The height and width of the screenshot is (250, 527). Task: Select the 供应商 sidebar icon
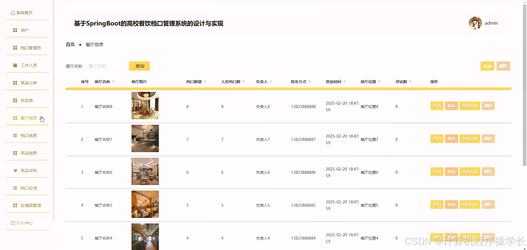15,100
